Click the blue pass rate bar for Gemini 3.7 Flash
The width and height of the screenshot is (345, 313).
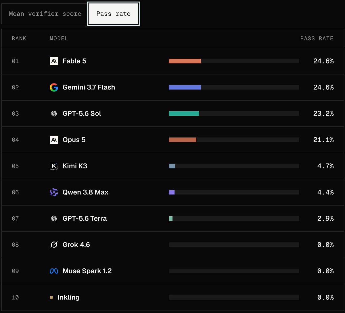(185, 87)
